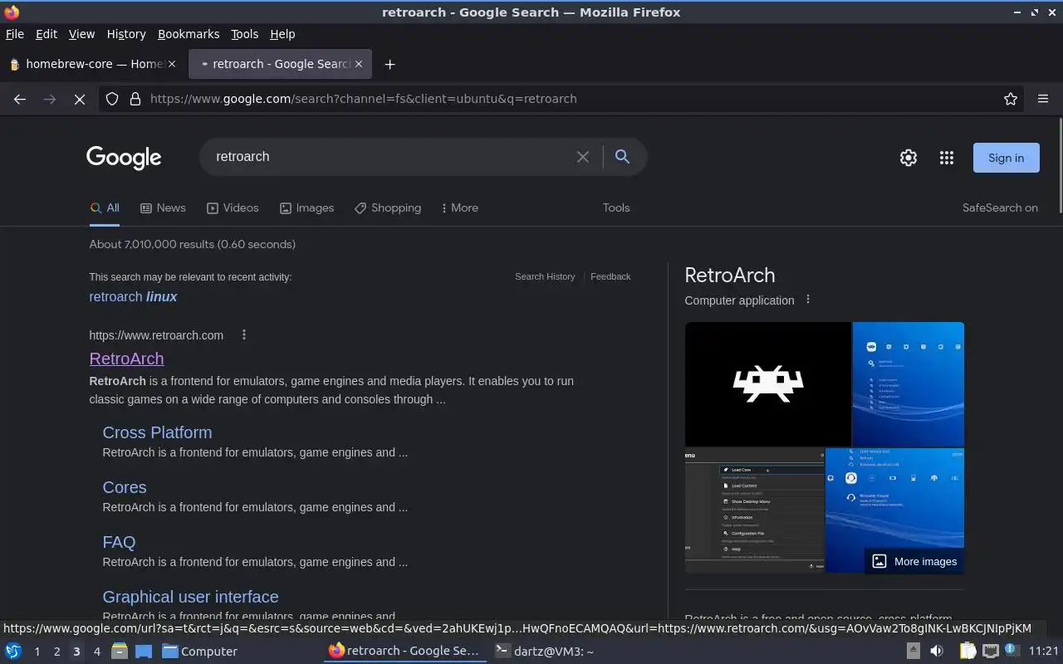Open the Bookmarks menu
This screenshot has width=1063, height=664.
[x=189, y=34]
